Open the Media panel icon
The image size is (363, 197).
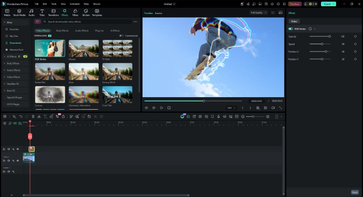pyautogui.click(x=7, y=12)
